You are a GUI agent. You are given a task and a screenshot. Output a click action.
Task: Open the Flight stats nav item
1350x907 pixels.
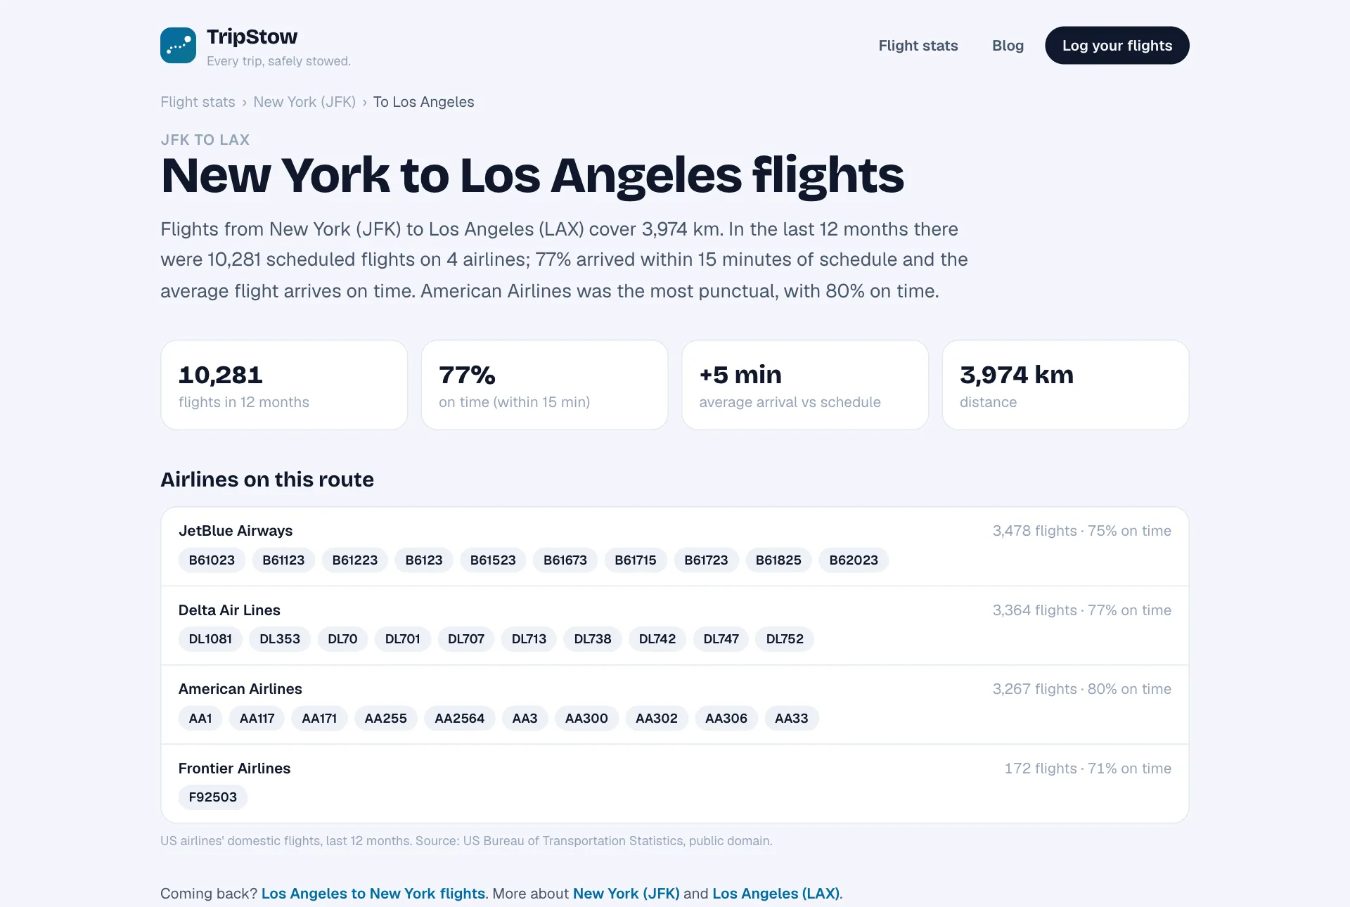pos(918,46)
